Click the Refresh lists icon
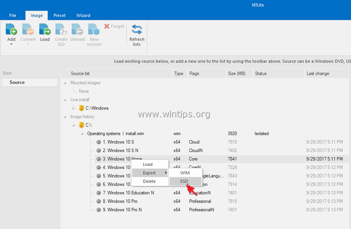 [137, 30]
